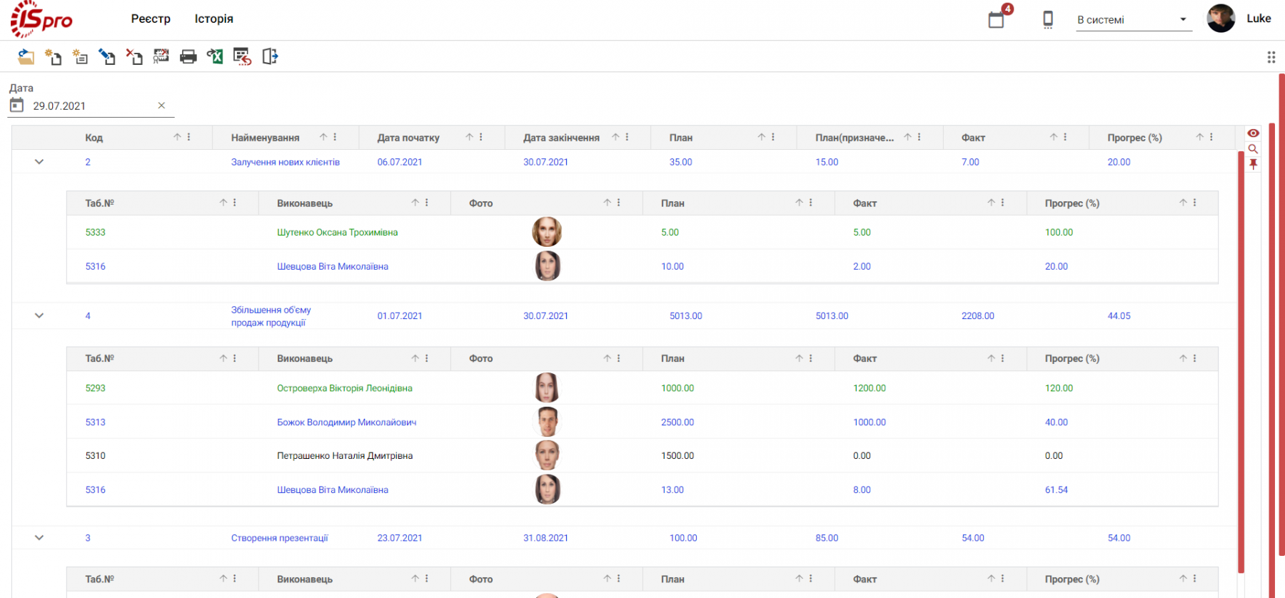Export the table to Excel
Image resolution: width=1285 pixels, height=598 pixels.
(215, 56)
